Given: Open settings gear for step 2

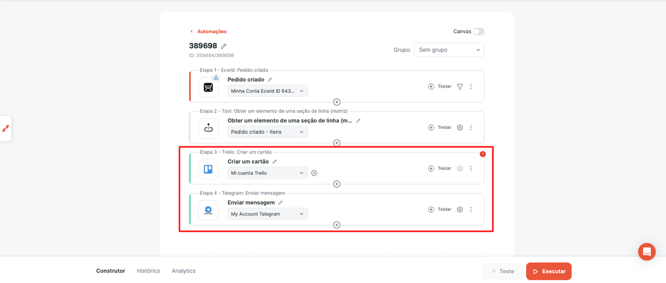Looking at the screenshot, I should 460,127.
